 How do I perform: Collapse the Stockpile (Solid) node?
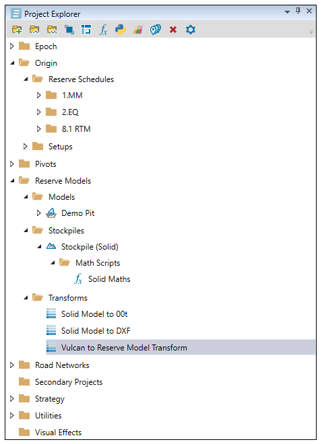click(39, 247)
